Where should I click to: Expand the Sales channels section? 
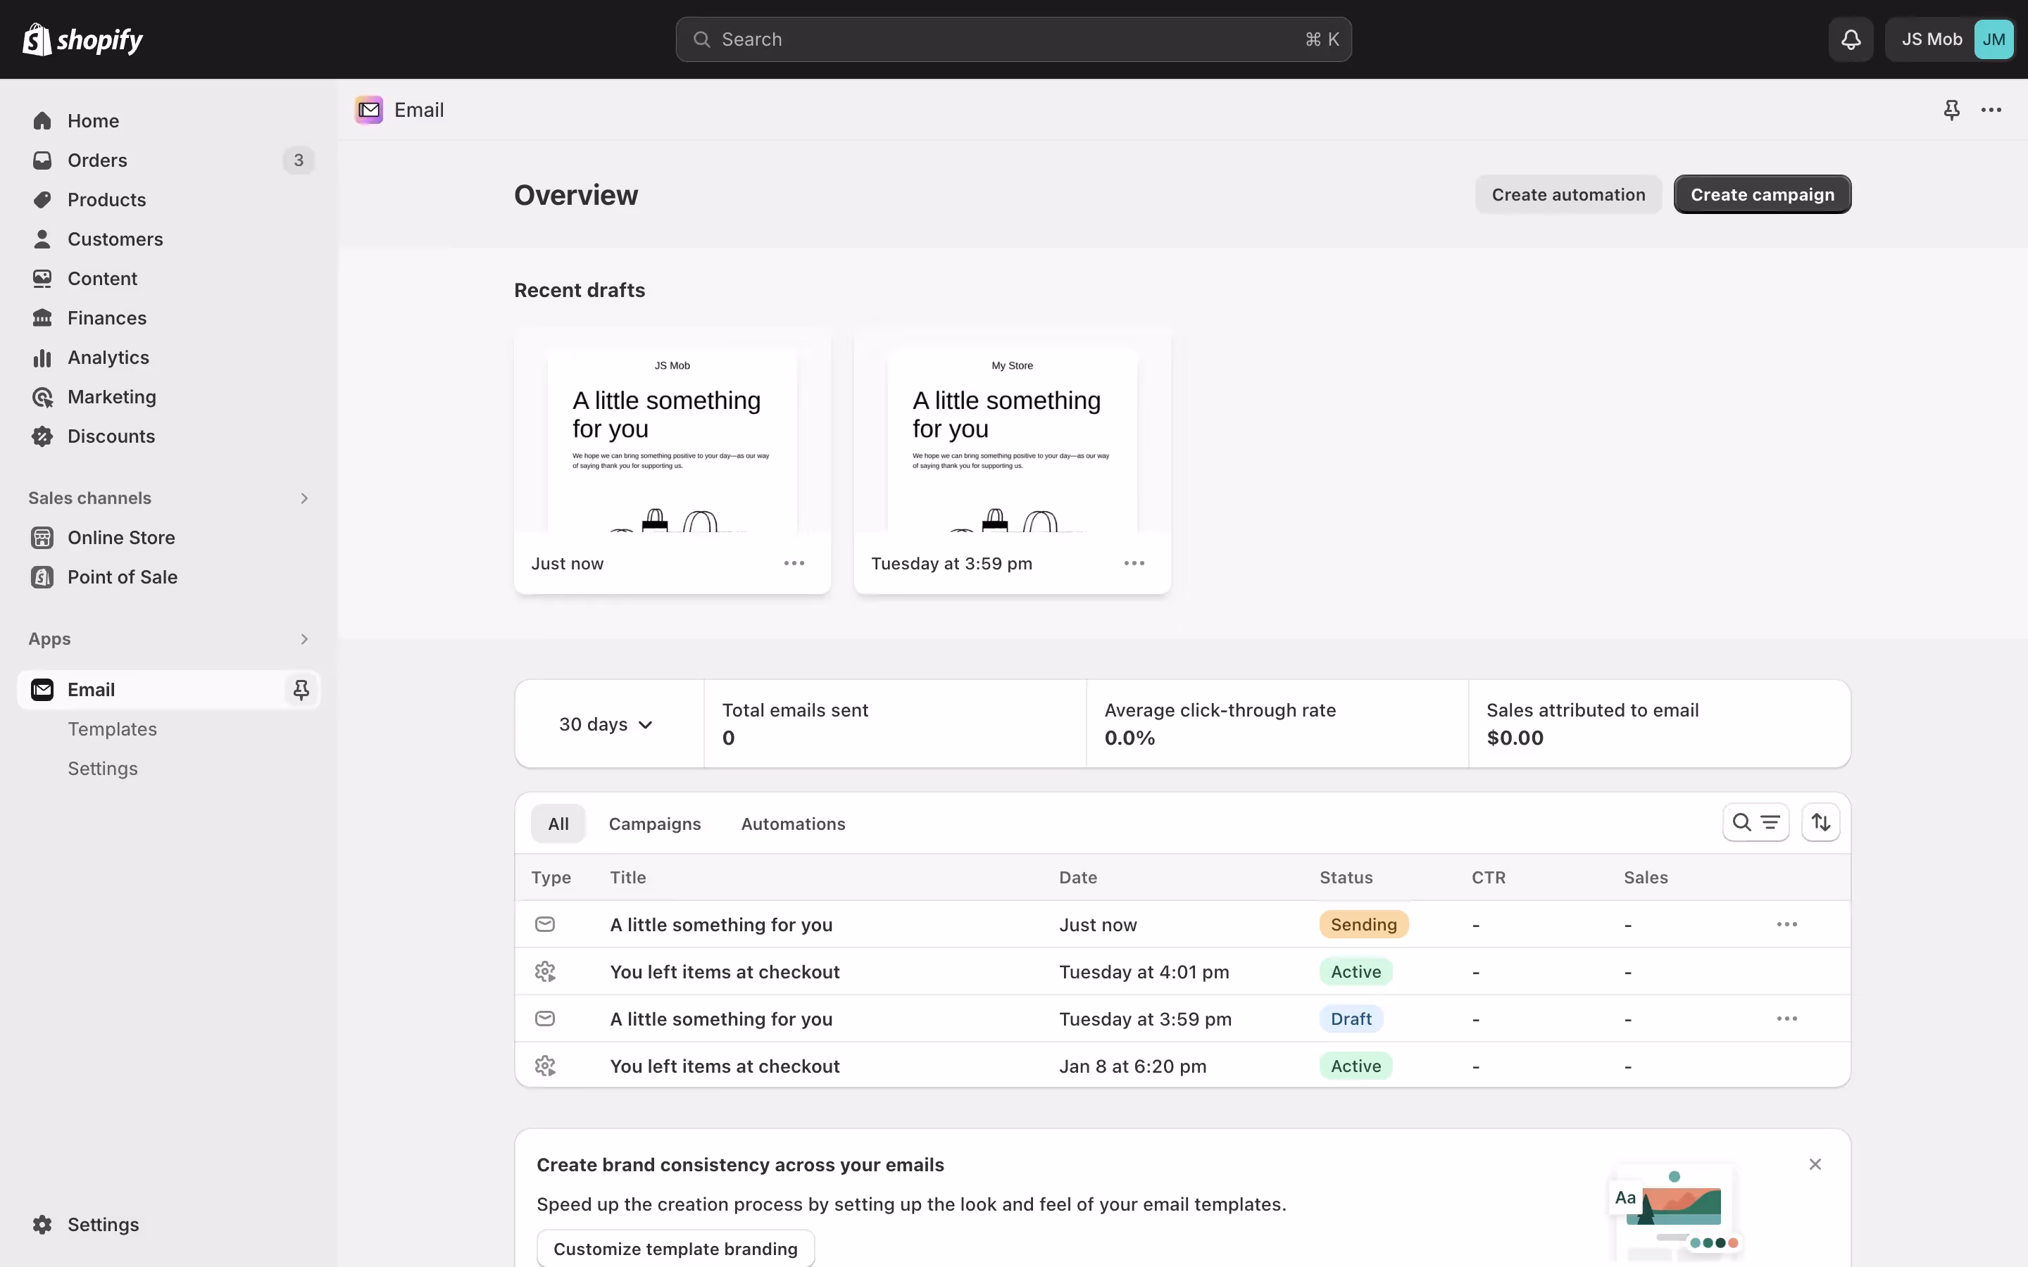(x=304, y=498)
